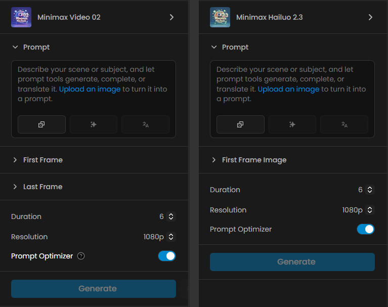Image resolution: width=388 pixels, height=307 pixels.
Task: Turn off Prompt Optimizer in Hailuo 2.3 panel
Action: (x=366, y=229)
